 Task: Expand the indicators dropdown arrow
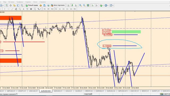pyautogui.click(x=103, y=5)
